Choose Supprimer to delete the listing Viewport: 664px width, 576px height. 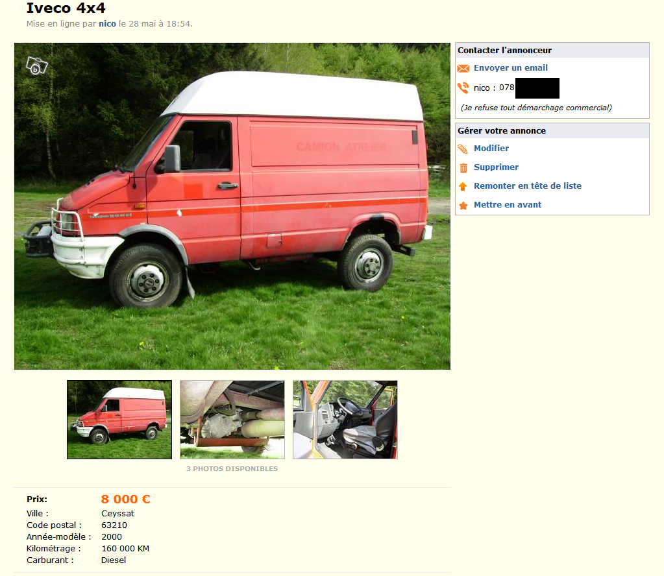[x=496, y=167]
